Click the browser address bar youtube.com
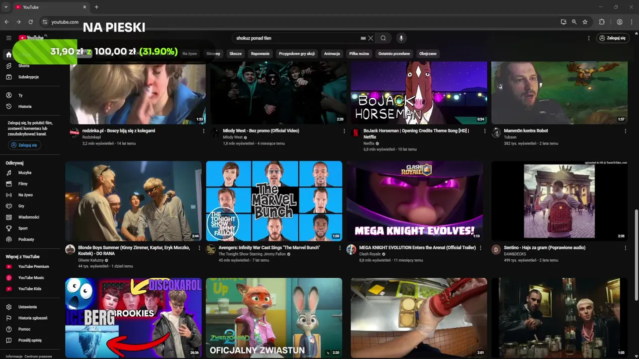Viewport: 639px width, 359px height. click(x=65, y=22)
